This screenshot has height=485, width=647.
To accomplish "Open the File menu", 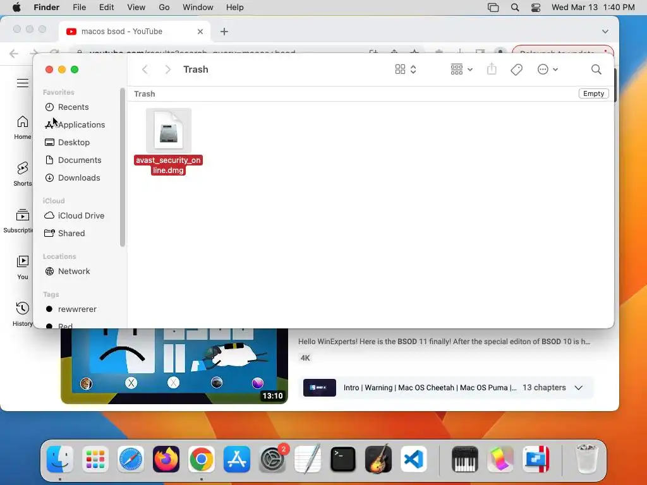I will tap(79, 8).
